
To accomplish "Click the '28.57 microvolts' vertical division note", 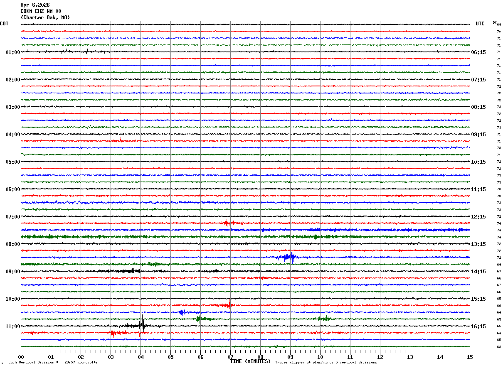I will point(81,362).
